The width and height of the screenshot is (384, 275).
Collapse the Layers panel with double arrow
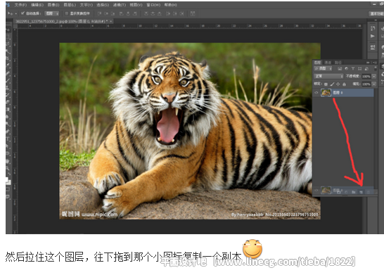tap(368, 63)
